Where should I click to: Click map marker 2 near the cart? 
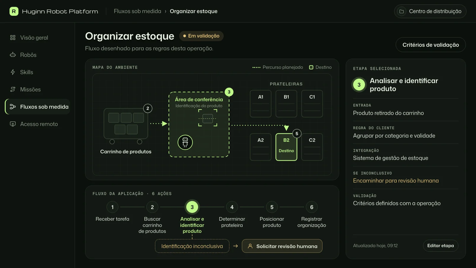[x=148, y=108]
